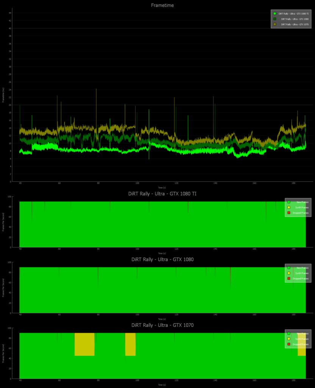This screenshot has height=388, width=315.
Task: Click the narrow yellow synth block before 100s in GTX 1070 chart
Action: tap(130, 344)
